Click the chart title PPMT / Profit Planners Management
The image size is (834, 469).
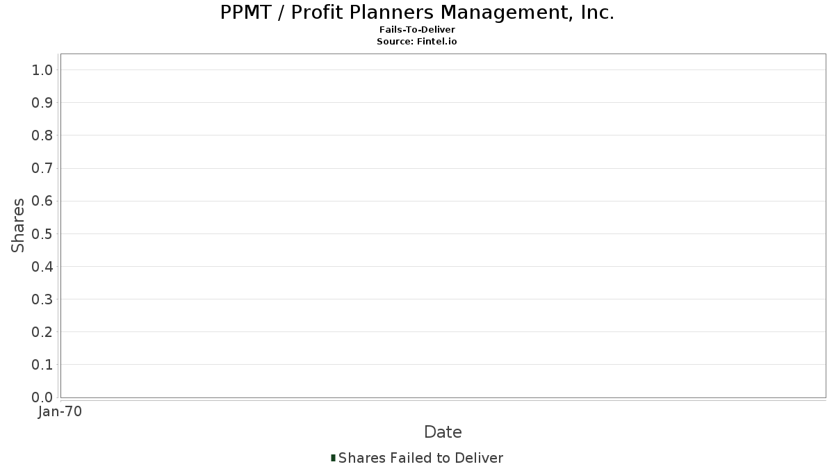click(x=417, y=13)
